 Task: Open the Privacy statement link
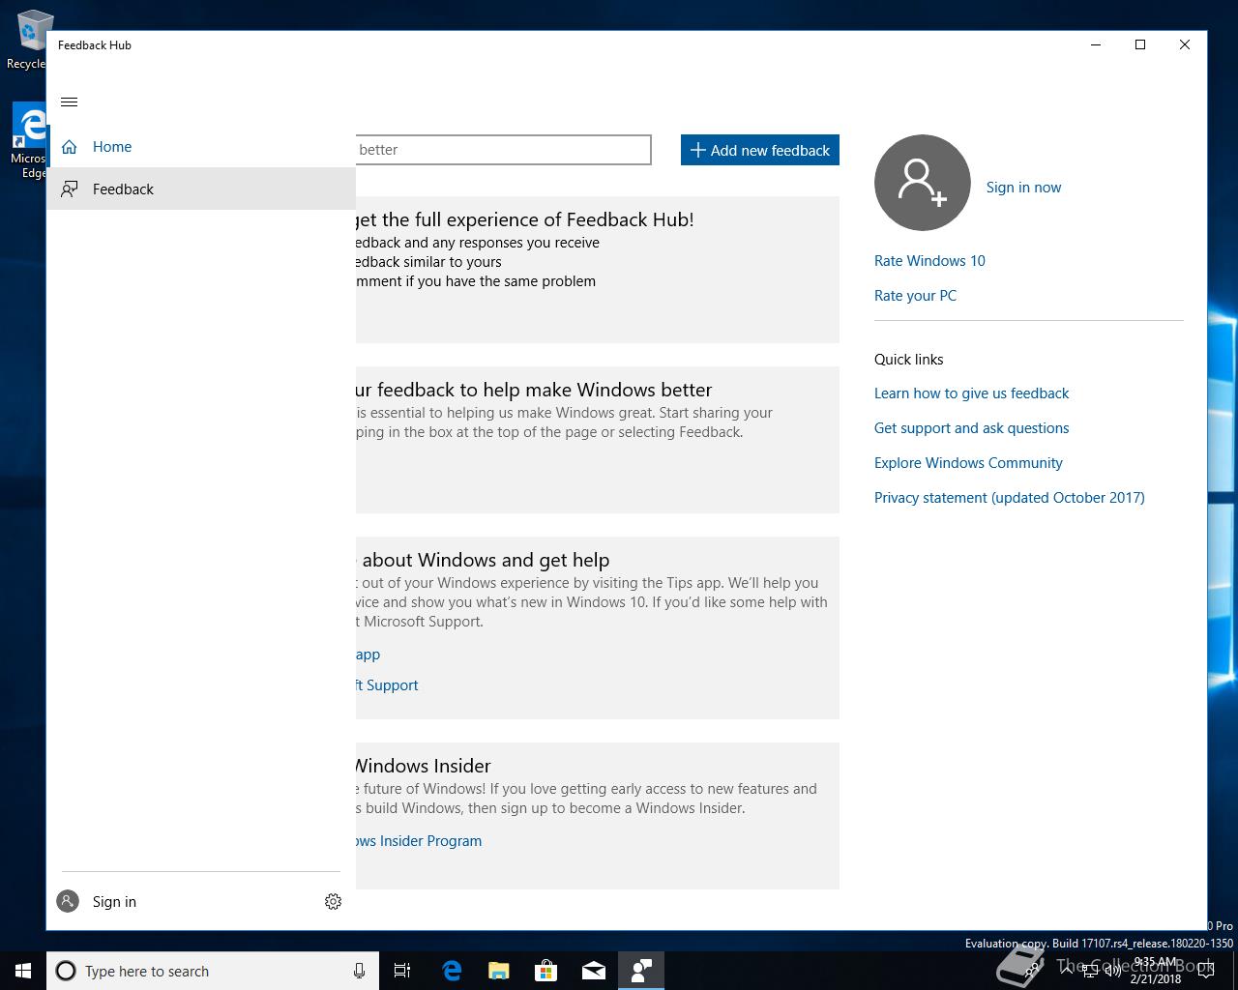[1009, 498]
